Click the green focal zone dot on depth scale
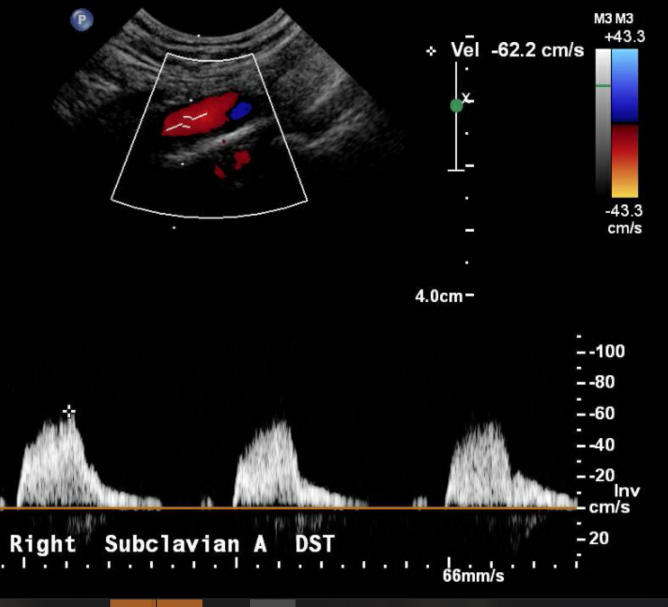 coord(456,106)
